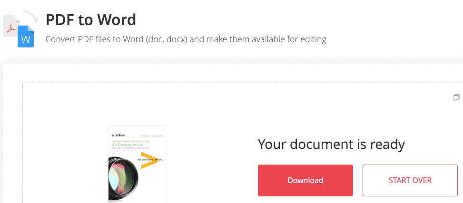This screenshot has height=203, width=463.
Task: Click the accenture logo on the preview
Action: coord(118,135)
